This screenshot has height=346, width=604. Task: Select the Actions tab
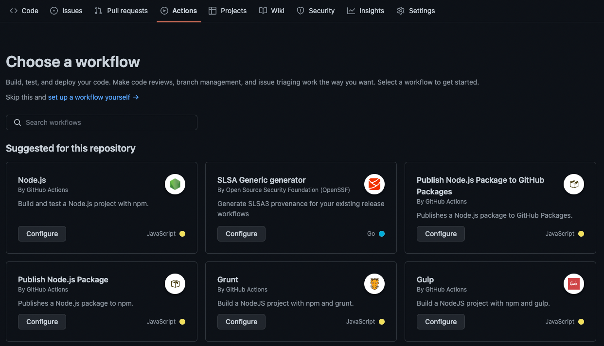pyautogui.click(x=178, y=11)
